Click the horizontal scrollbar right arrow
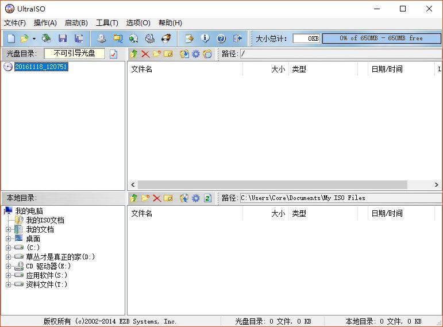 coord(437,185)
